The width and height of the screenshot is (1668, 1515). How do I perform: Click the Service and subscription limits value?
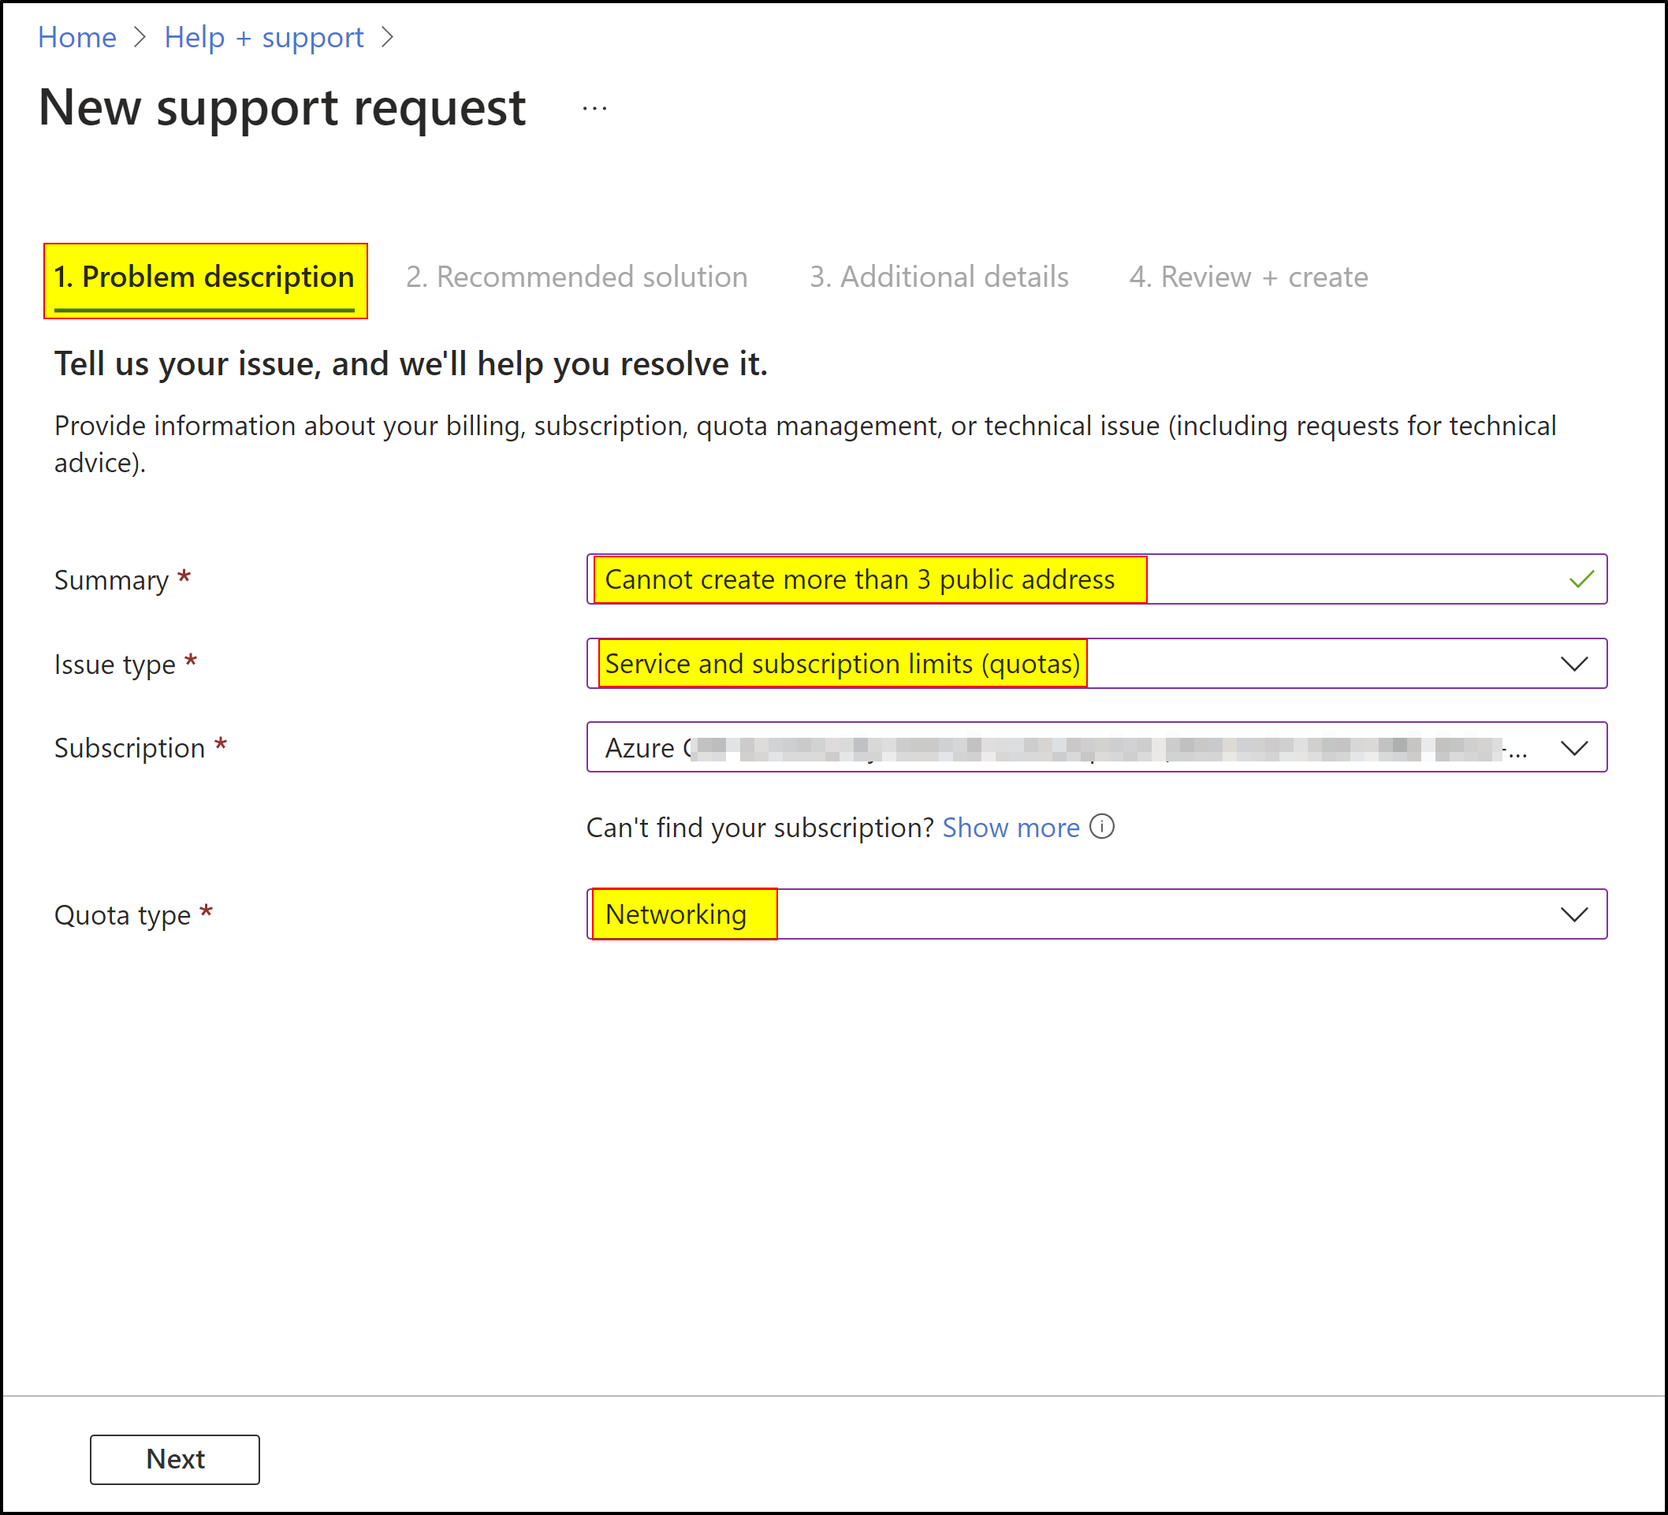(x=841, y=664)
